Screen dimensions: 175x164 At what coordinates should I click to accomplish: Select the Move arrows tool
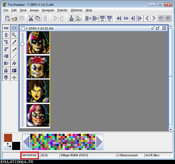(x=14, y=77)
